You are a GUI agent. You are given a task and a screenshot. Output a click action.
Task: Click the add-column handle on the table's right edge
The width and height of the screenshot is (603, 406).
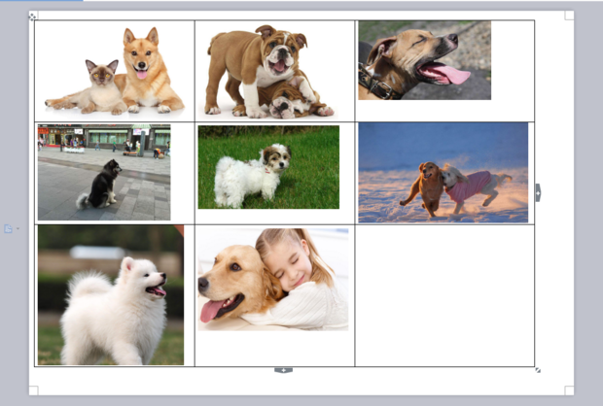click(538, 192)
